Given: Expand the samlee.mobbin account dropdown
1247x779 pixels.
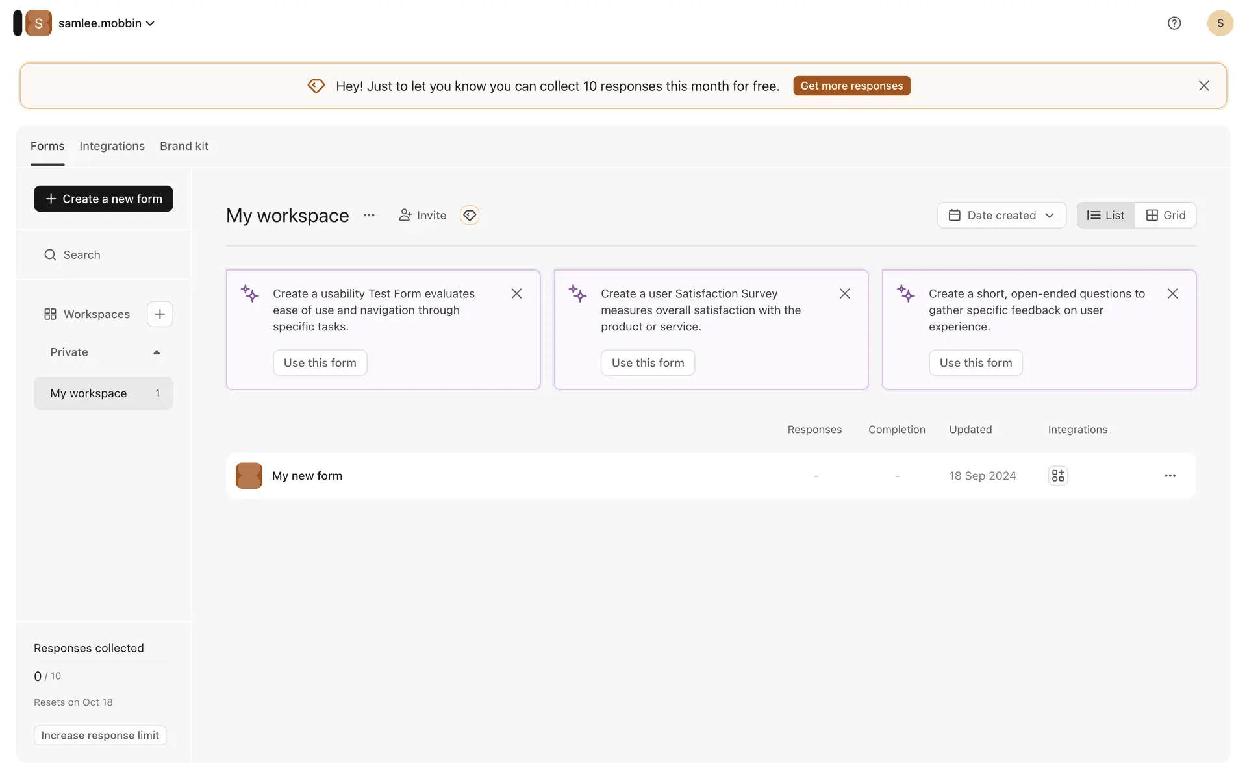Looking at the screenshot, I should [107, 23].
